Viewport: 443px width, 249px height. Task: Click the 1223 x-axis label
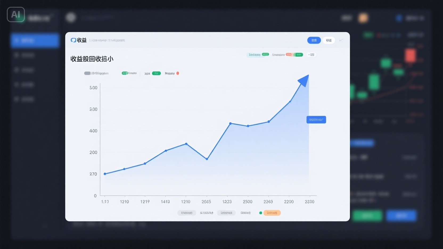pyautogui.click(x=227, y=202)
